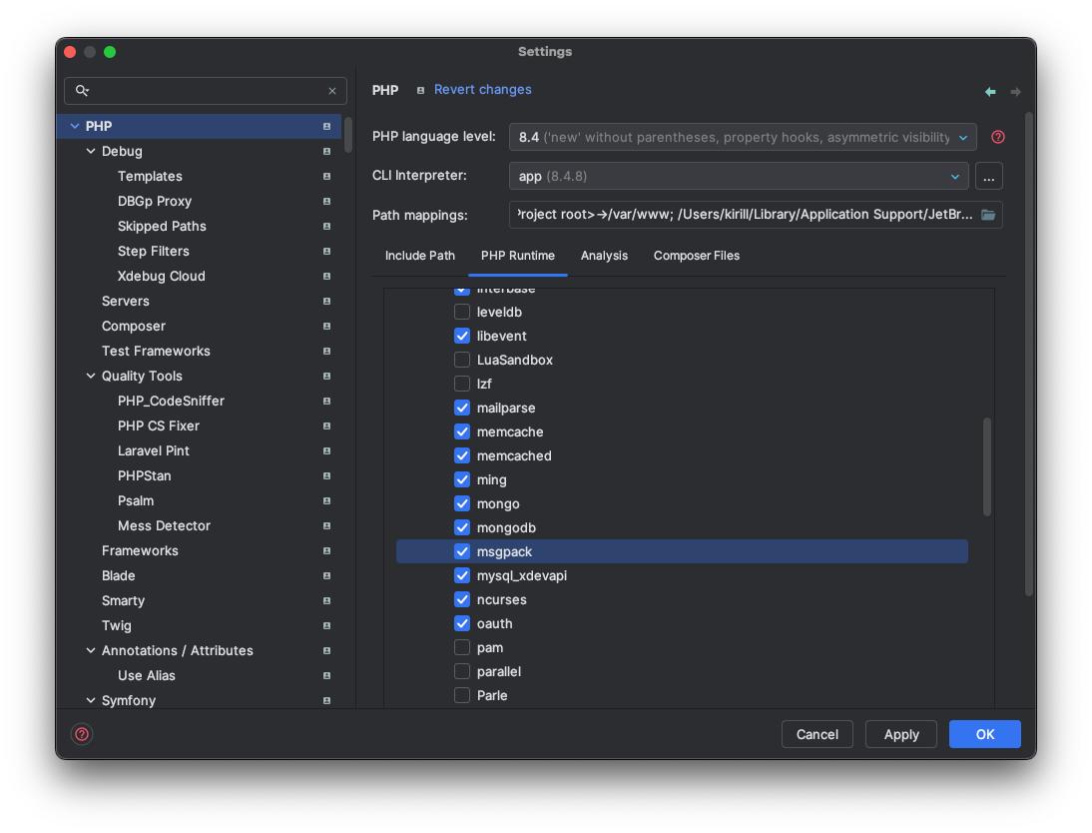
Task: Click the search magnifier icon in settings
Action: 82,91
